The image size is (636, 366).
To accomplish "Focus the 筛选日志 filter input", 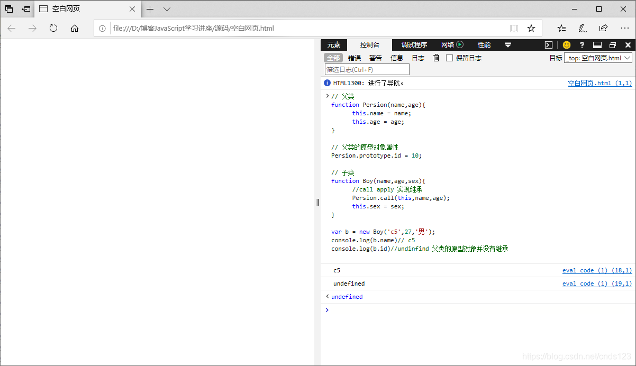I will click(367, 69).
